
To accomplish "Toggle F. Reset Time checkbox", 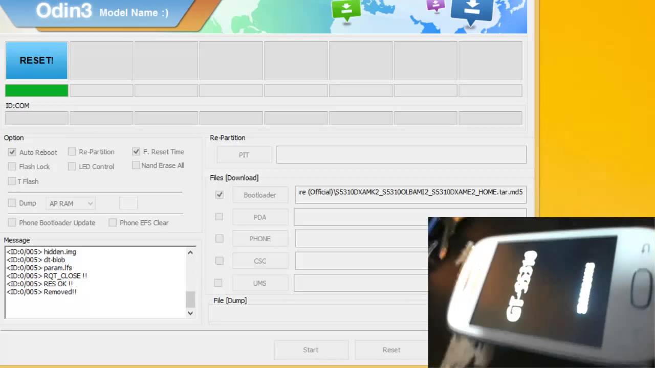I will pos(136,152).
